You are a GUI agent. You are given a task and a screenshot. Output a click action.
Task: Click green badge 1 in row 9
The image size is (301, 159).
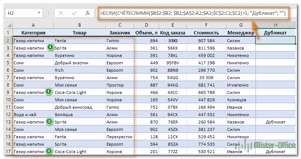pyautogui.click(x=48, y=91)
